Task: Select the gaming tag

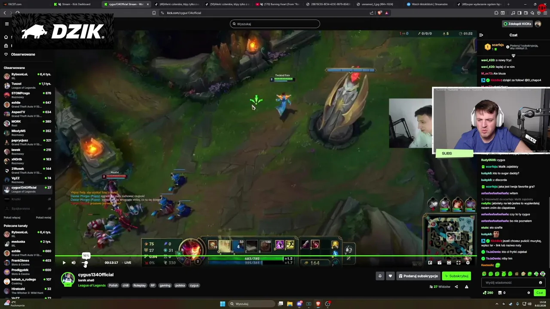Action: [165, 285]
